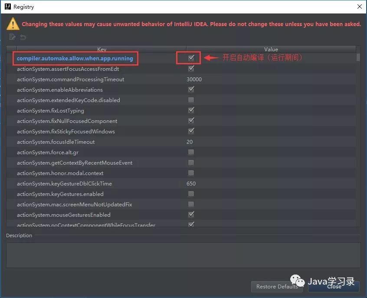Click the IntelliJ IDEA title bar logo
Viewport: 367px width, 298px height.
pyautogui.click(x=8, y=7)
